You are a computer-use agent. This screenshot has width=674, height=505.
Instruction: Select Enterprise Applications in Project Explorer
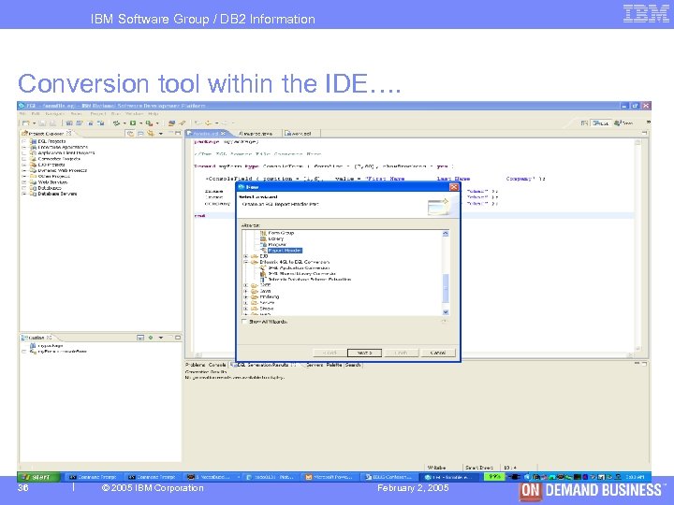[63, 147]
